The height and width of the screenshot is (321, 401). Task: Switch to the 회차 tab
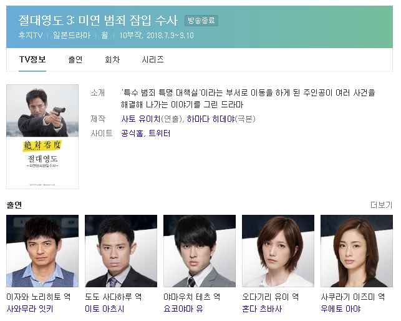point(112,60)
